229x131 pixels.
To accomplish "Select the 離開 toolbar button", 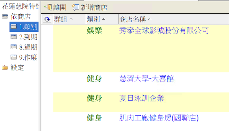I will (x=55, y=7).
